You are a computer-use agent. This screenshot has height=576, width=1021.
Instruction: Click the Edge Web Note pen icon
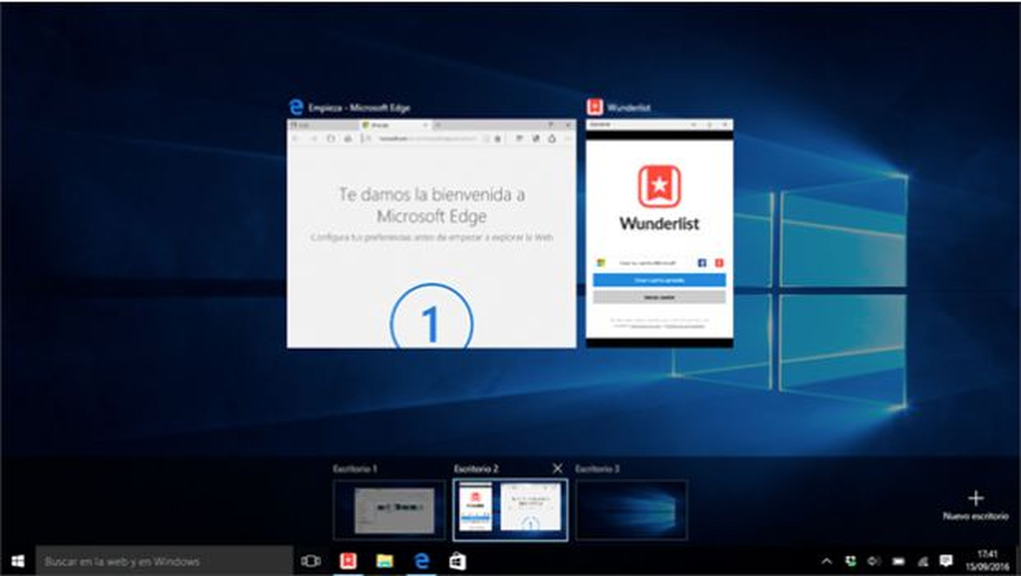(x=535, y=139)
